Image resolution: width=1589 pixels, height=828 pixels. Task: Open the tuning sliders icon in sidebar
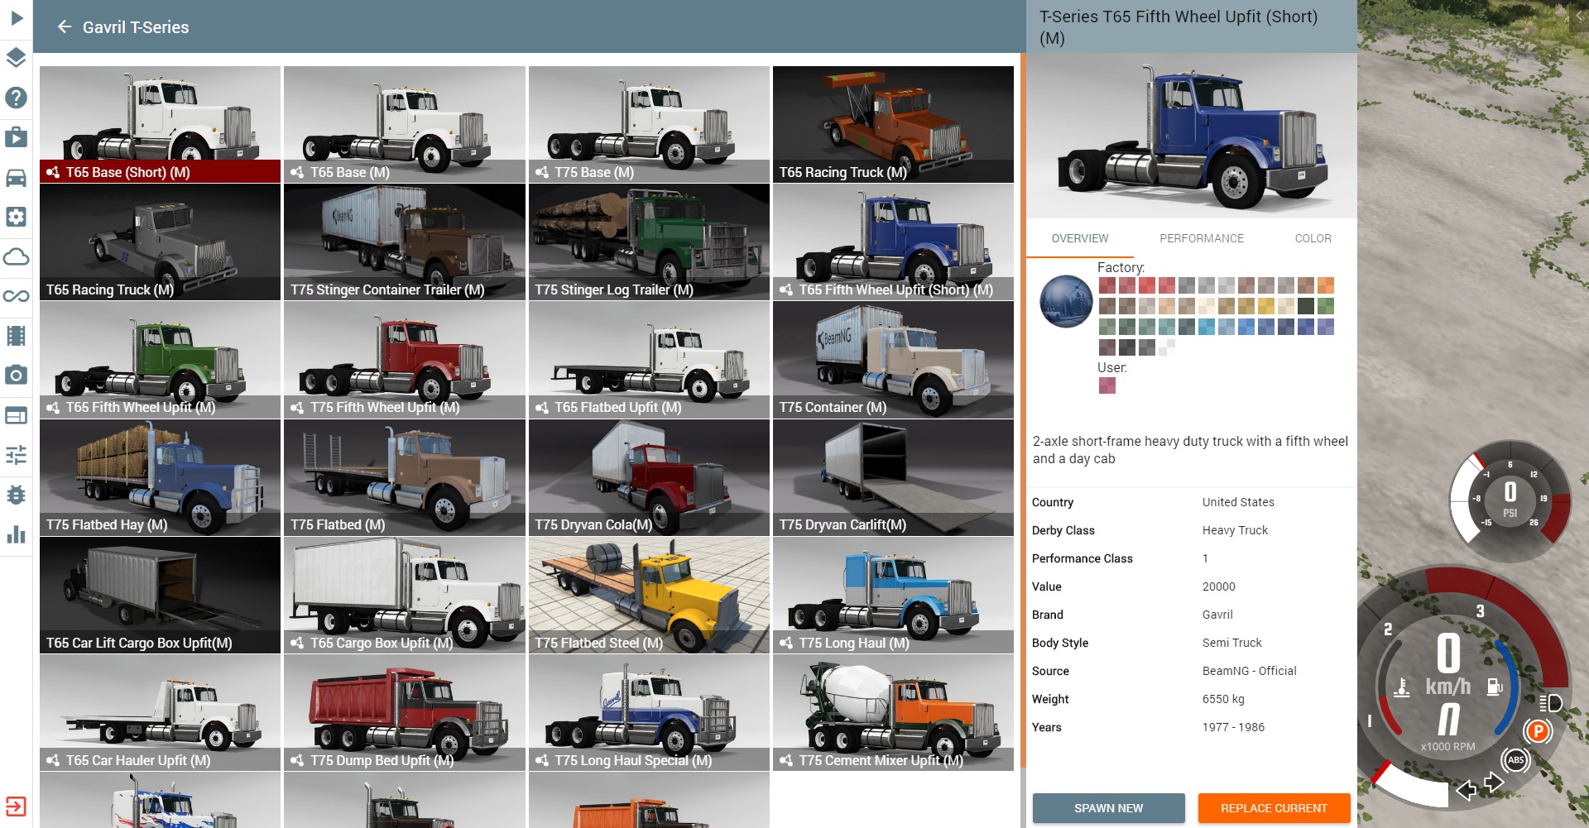pos(16,455)
